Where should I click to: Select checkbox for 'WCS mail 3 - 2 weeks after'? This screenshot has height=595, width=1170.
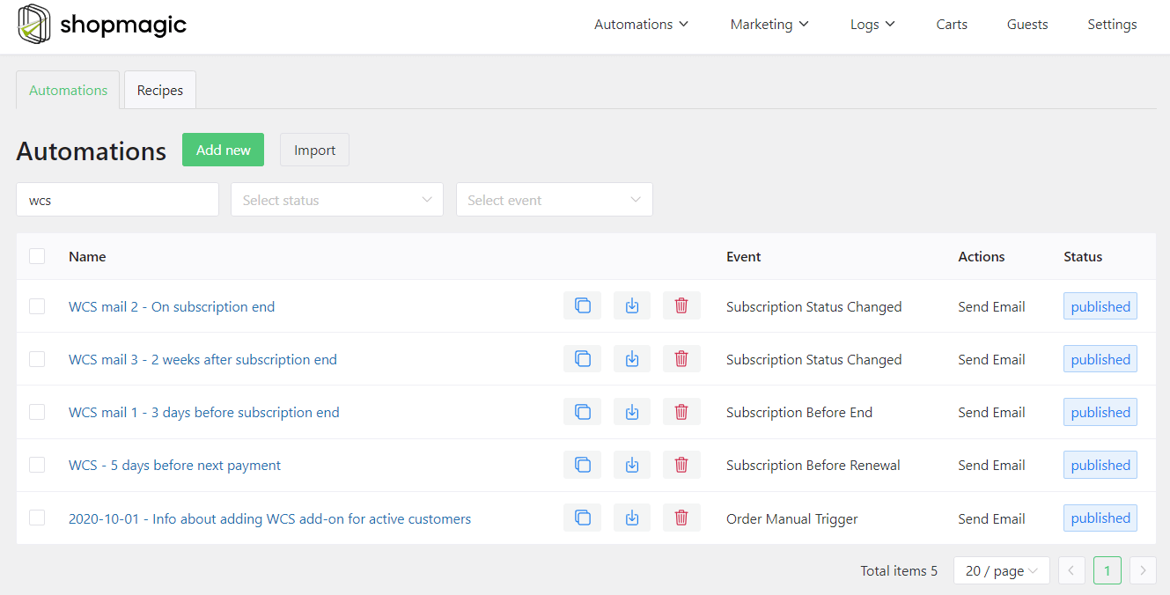tap(37, 359)
